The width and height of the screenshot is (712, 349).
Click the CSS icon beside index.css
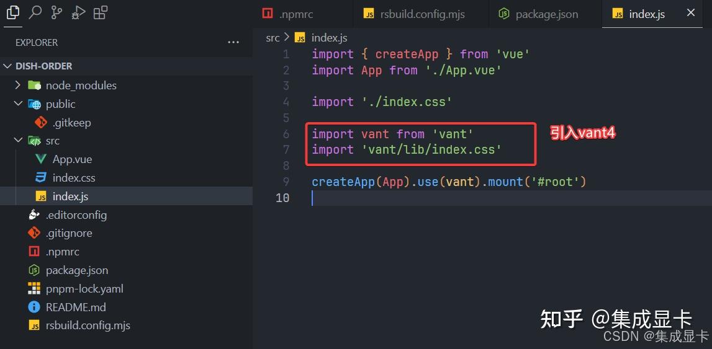click(41, 178)
